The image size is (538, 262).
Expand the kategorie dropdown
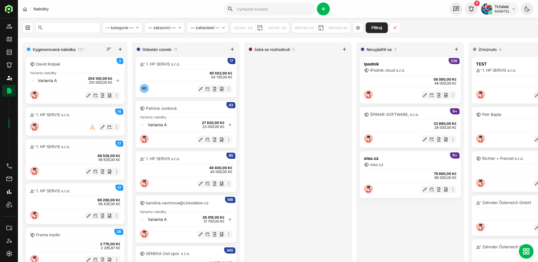(122, 28)
